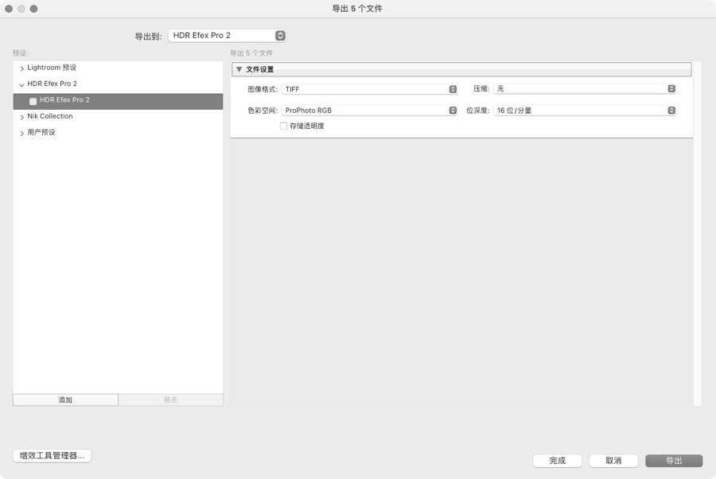Click the Nik Collection label text
The image size is (716, 479).
pyautogui.click(x=50, y=116)
